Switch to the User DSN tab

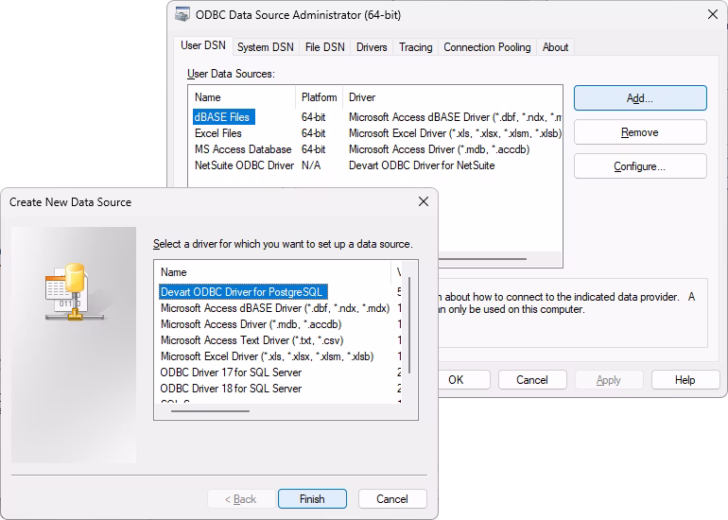pos(203,45)
